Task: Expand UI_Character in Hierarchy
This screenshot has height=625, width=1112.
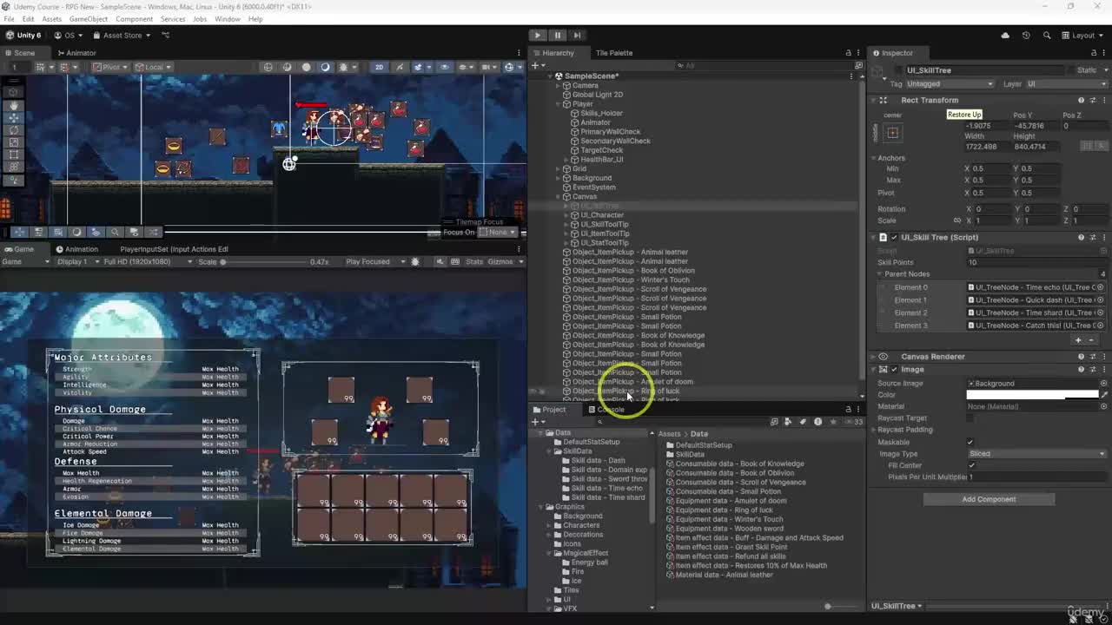Action: pyautogui.click(x=566, y=215)
